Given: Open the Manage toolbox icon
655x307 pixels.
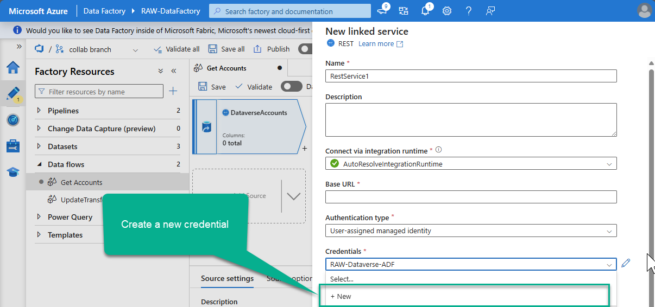Looking at the screenshot, I should [12, 146].
